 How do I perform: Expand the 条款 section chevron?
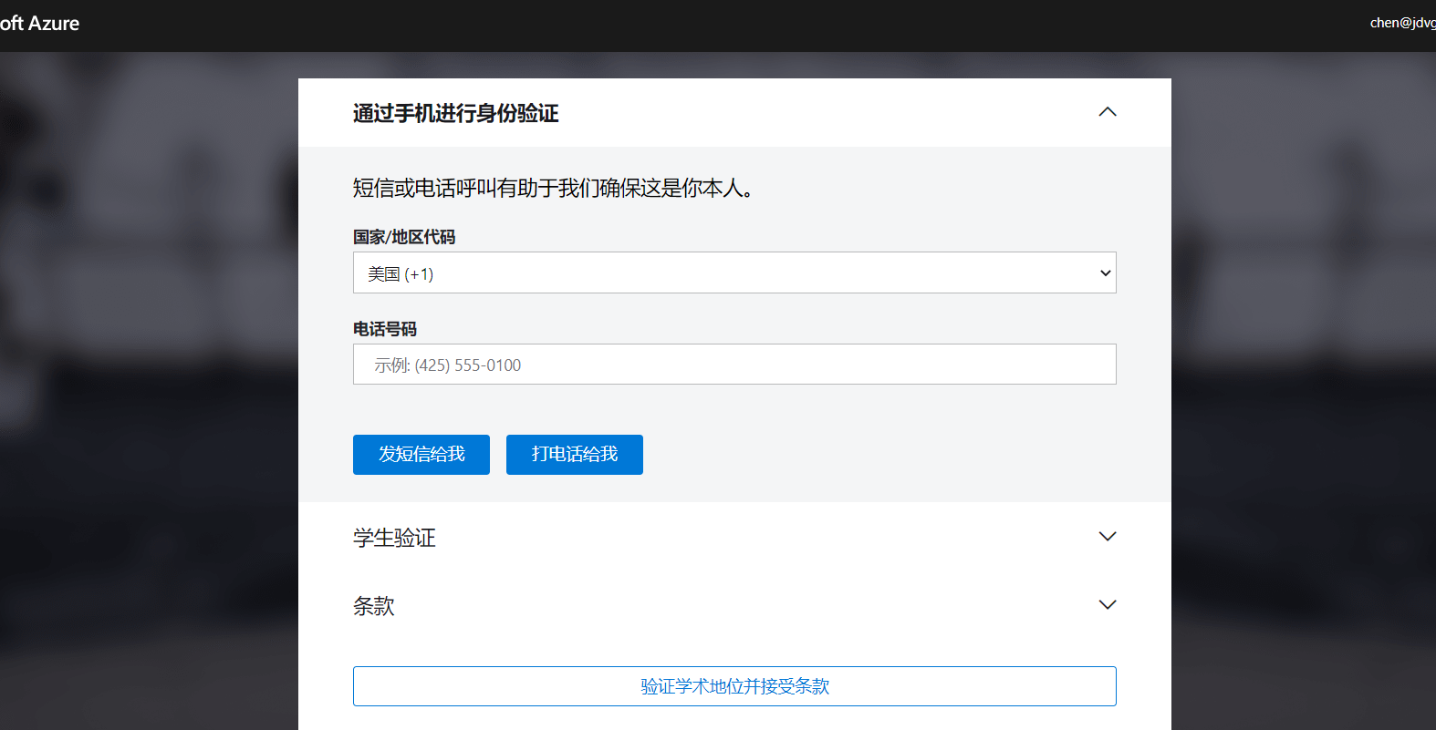pyautogui.click(x=1107, y=605)
